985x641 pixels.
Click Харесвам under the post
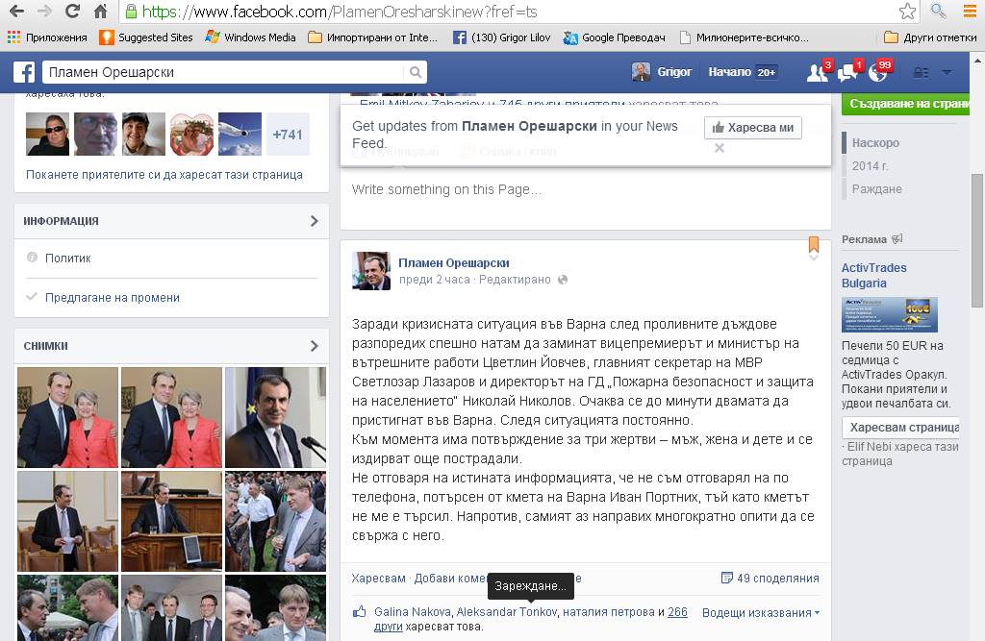(x=378, y=579)
